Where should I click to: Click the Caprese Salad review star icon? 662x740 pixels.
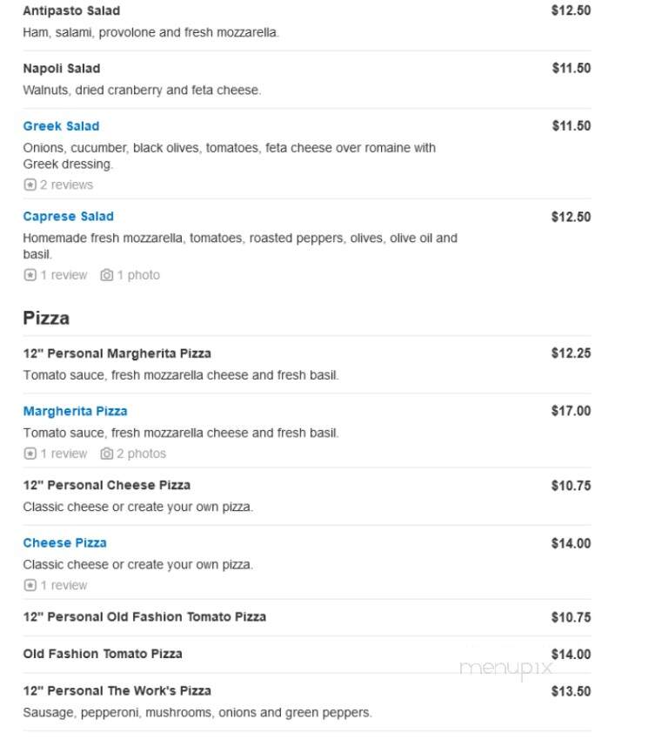pos(30,274)
